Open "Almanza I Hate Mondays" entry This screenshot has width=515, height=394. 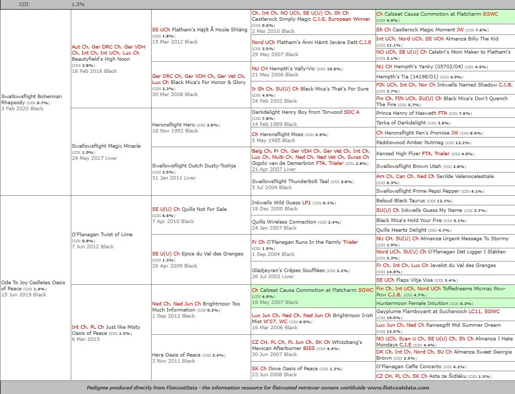(x=445, y=341)
